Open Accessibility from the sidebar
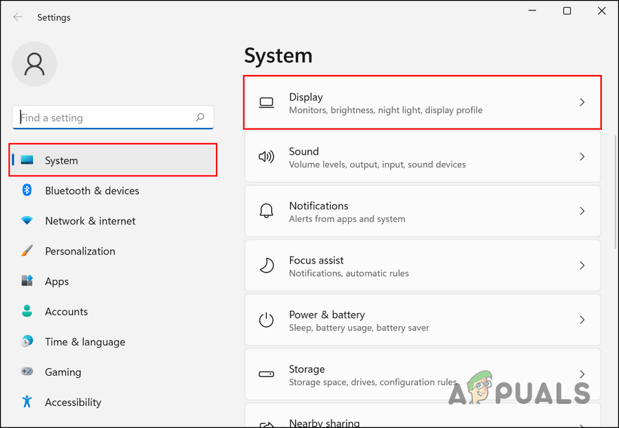The height and width of the screenshot is (428, 619). 73,403
